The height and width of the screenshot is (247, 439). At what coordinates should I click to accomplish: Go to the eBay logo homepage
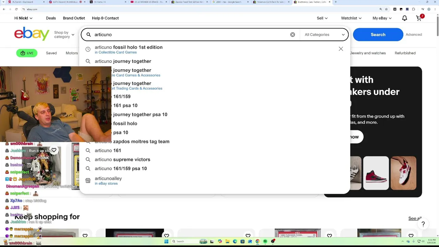point(32,34)
